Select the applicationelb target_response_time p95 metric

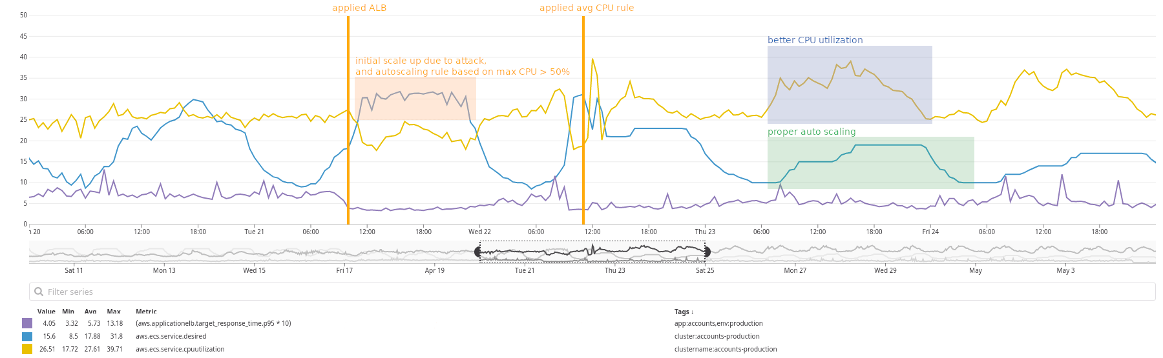[213, 323]
